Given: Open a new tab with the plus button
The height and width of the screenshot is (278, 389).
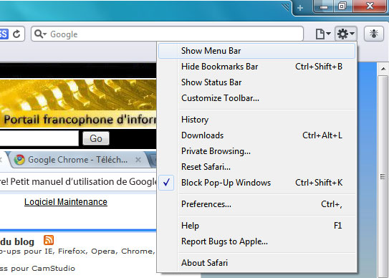Looking at the screenshot, I should (300, 8).
